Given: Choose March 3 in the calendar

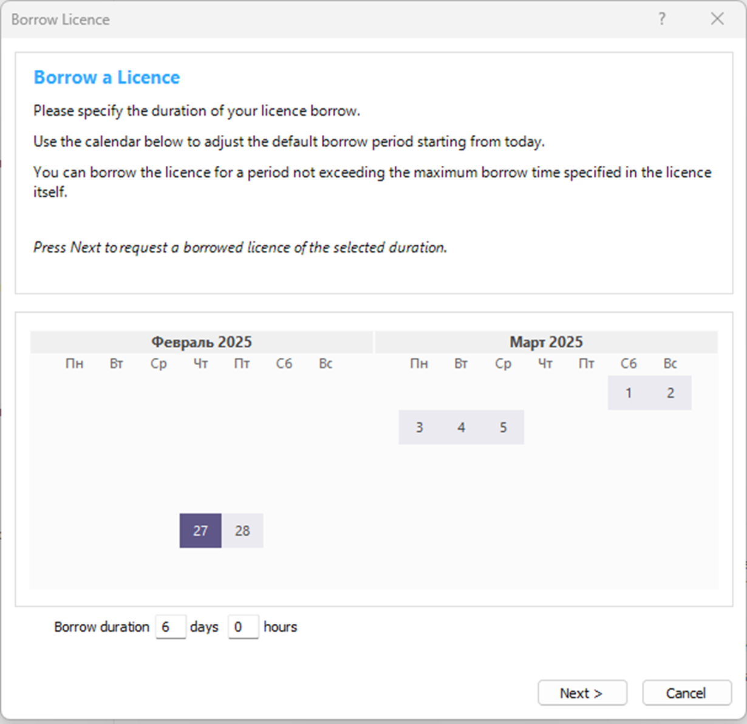Looking at the screenshot, I should click(419, 428).
